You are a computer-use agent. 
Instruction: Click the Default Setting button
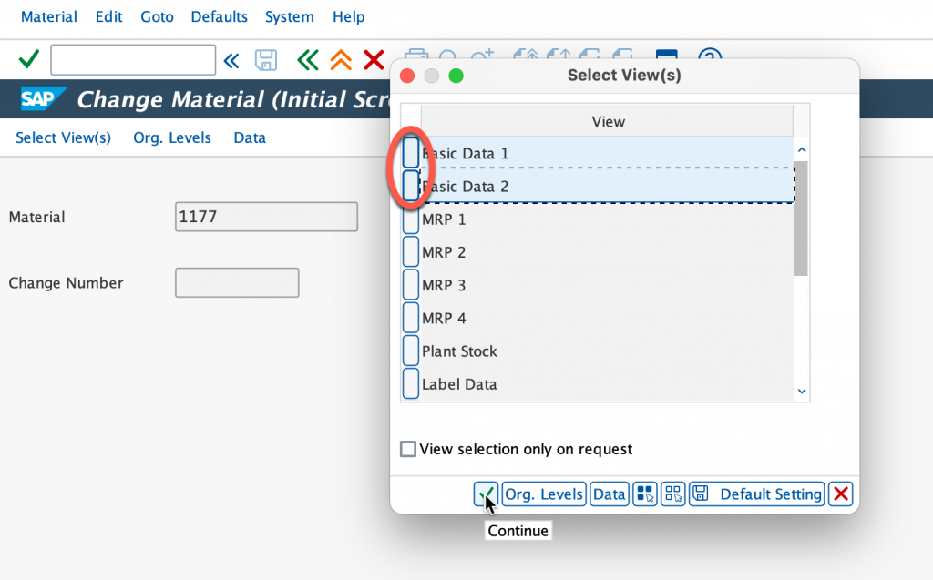[757, 494]
